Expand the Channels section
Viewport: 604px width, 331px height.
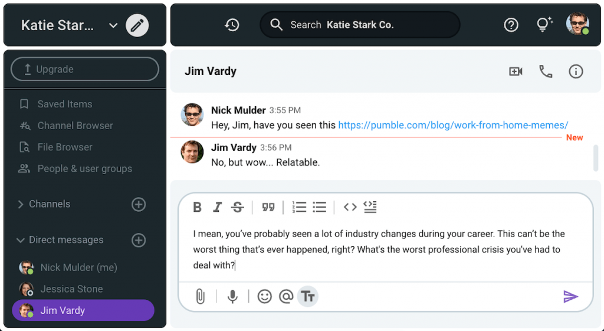point(21,204)
